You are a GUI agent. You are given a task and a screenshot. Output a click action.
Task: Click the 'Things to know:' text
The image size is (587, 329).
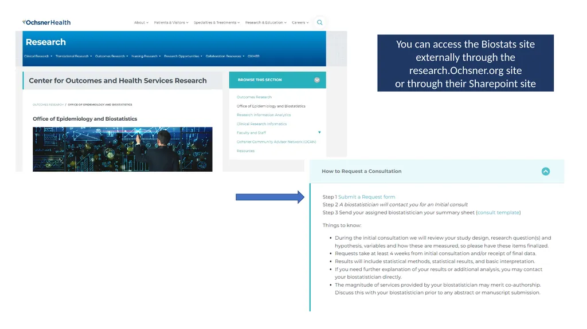coord(342,225)
